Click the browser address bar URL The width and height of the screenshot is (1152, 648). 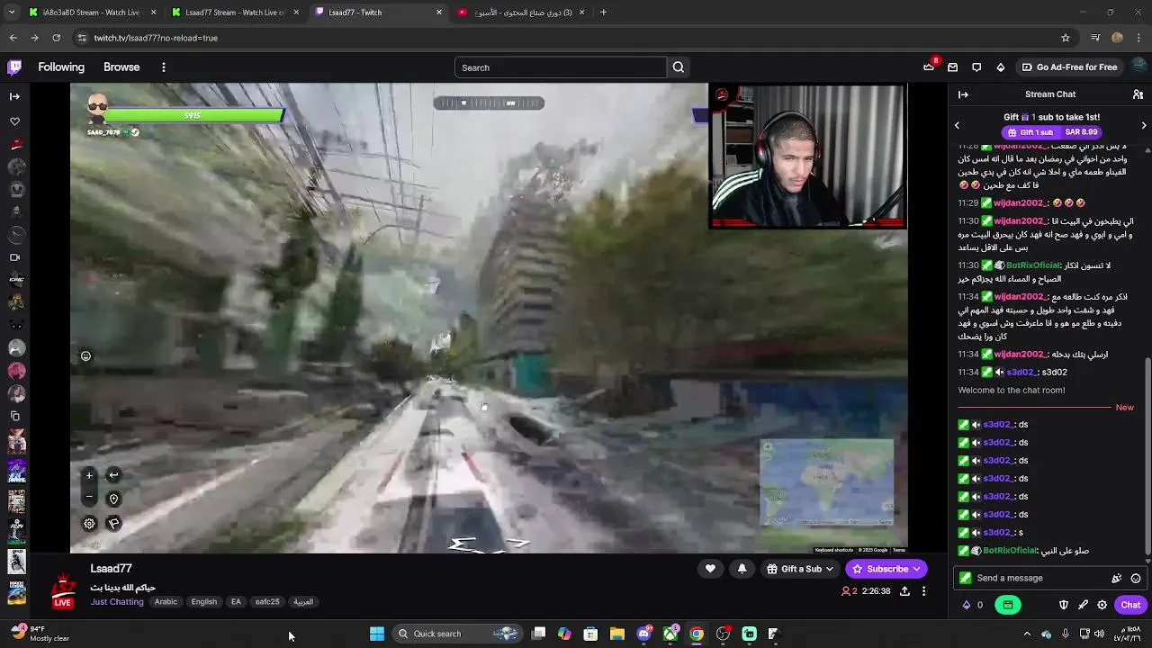click(156, 38)
